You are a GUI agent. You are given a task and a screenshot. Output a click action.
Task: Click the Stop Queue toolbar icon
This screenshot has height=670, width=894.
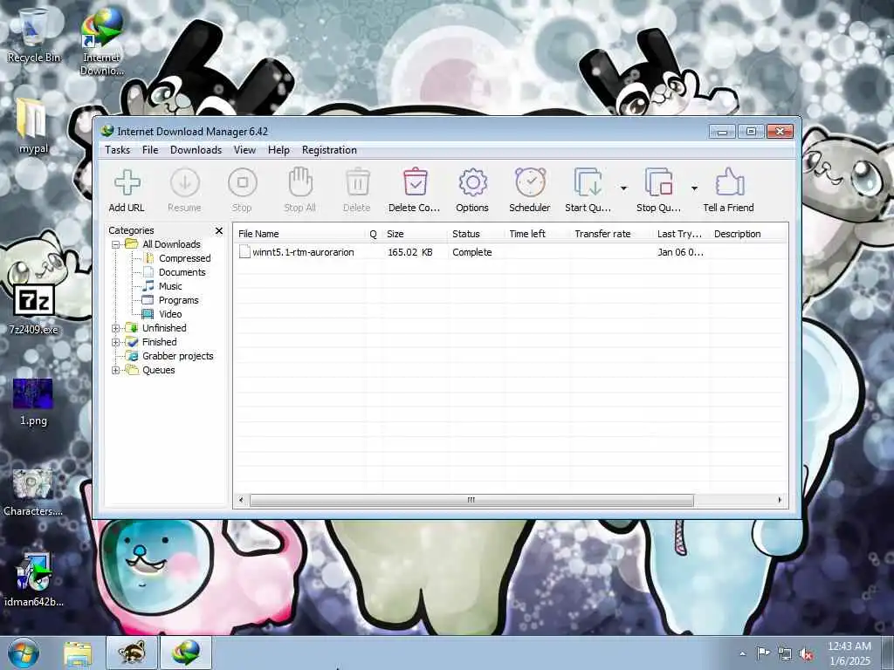click(x=658, y=182)
